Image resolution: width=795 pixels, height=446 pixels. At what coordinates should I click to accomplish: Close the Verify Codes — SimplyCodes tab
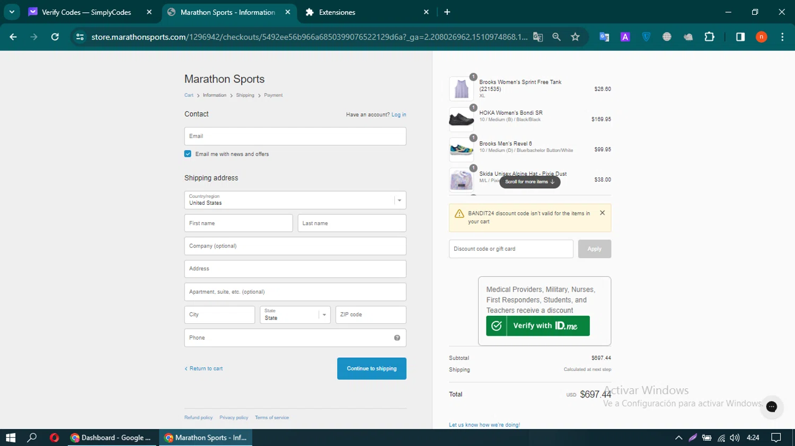pyautogui.click(x=149, y=12)
